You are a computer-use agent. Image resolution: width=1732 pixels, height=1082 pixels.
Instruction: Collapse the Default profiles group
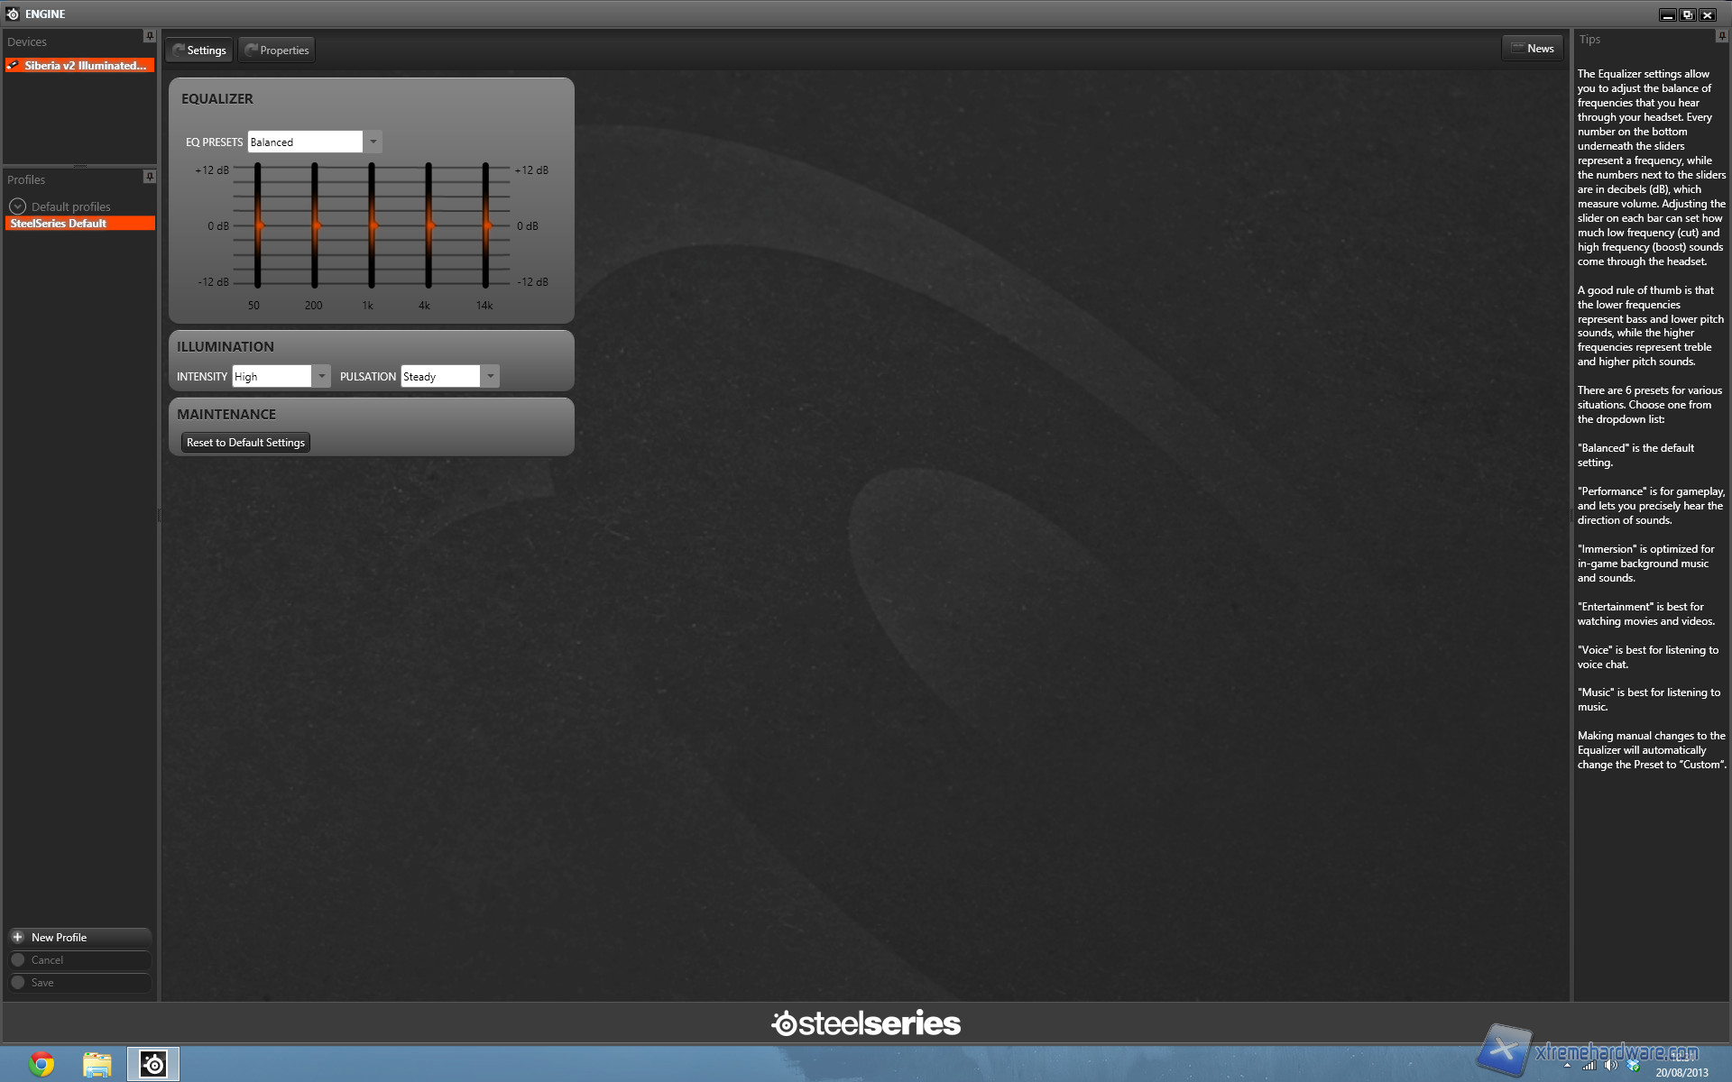pos(17,206)
